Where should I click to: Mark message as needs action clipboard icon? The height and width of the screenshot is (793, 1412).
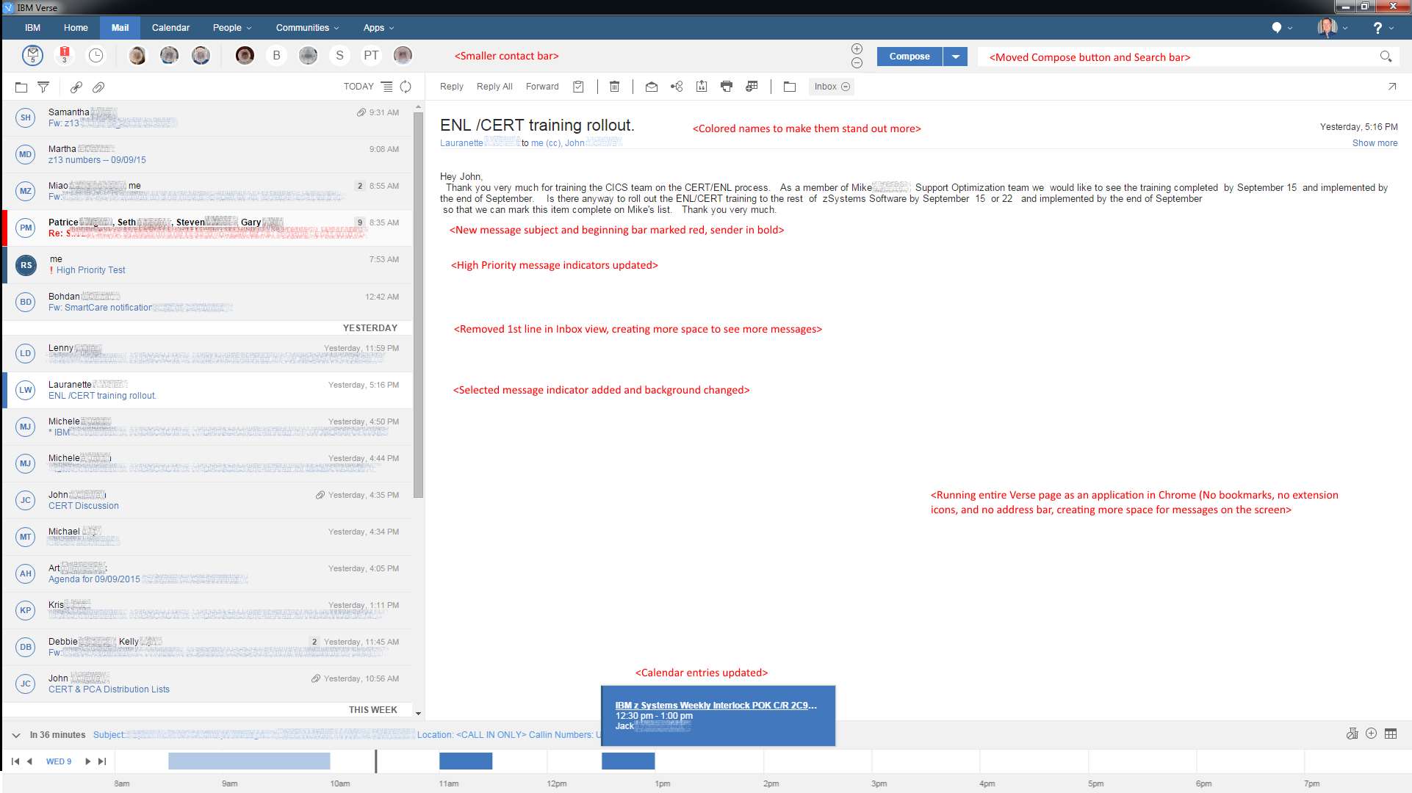pos(578,87)
